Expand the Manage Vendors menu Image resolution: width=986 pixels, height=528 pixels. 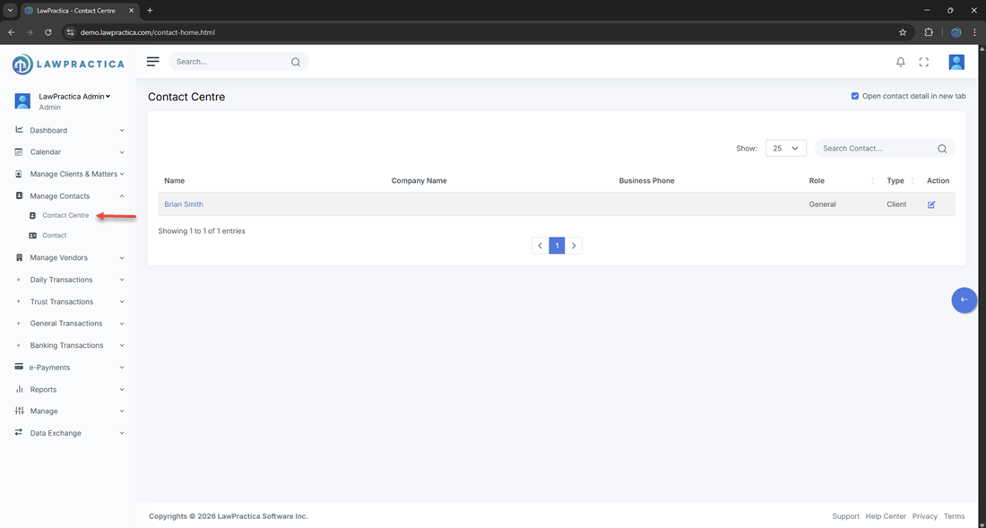click(x=59, y=258)
